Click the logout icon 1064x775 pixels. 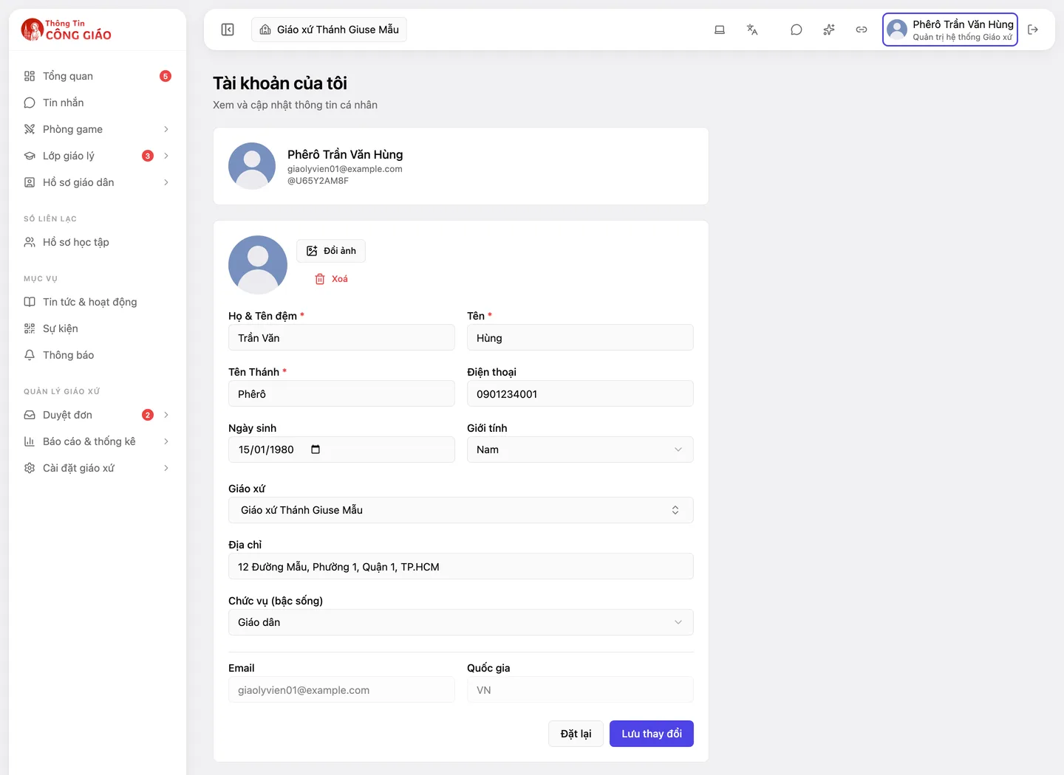[x=1033, y=30]
